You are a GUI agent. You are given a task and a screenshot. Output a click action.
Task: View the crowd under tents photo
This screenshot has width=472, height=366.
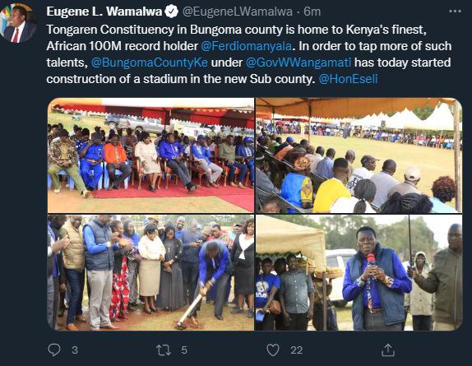[359, 155]
